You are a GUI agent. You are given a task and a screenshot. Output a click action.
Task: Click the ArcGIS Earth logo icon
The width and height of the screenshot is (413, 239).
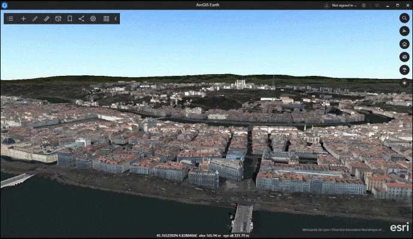pyautogui.click(x=4, y=5)
